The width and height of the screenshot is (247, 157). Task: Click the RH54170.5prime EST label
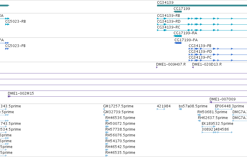pos(120,141)
